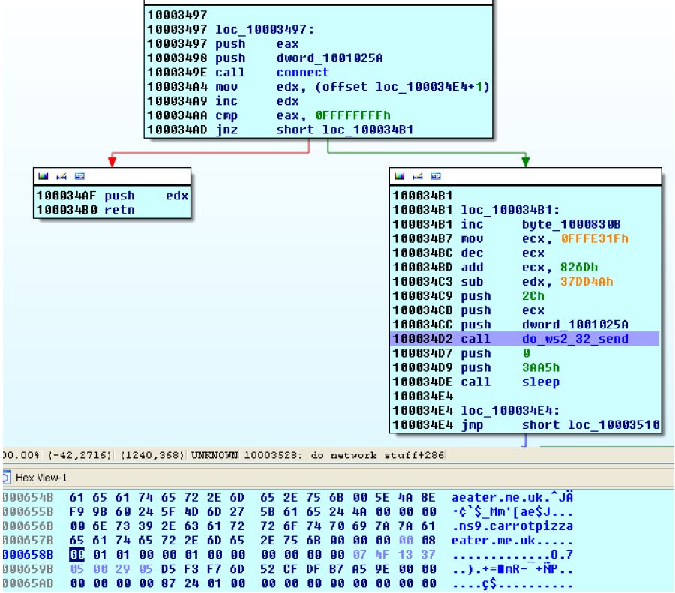Click the short loc_10003510 jmp target
Image resolution: width=675 pixels, height=593 pixels.
click(591, 425)
